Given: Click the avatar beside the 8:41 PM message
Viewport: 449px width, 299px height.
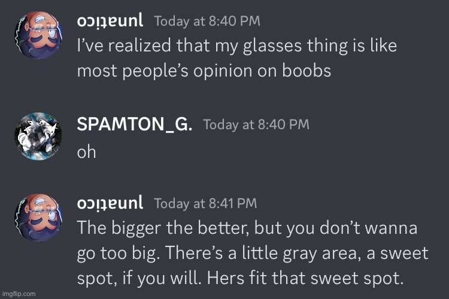Looking at the screenshot, I should (37, 218).
